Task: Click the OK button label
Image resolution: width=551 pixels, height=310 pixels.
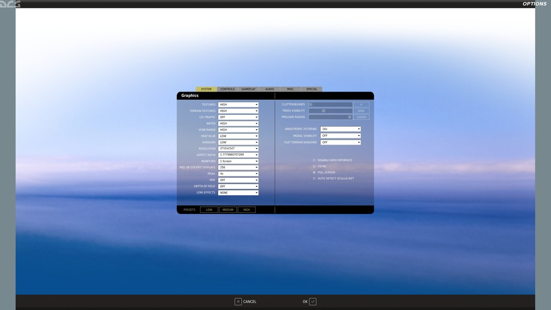Action: click(x=305, y=302)
